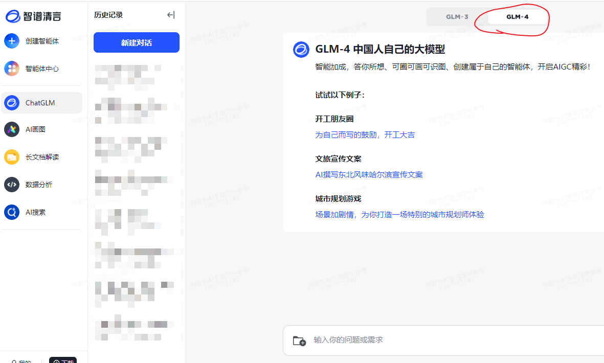Image resolution: width=604 pixels, height=363 pixels.
Task: Launch 数据分析 from the sidebar
Action: tap(28, 185)
